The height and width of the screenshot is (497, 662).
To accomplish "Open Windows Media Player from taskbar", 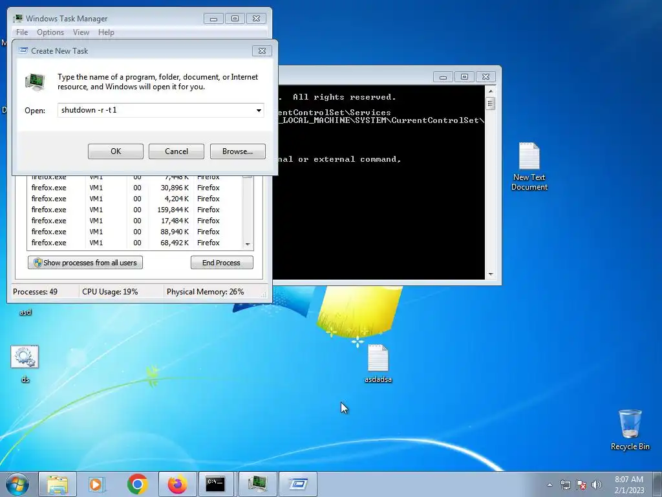I will [96, 484].
